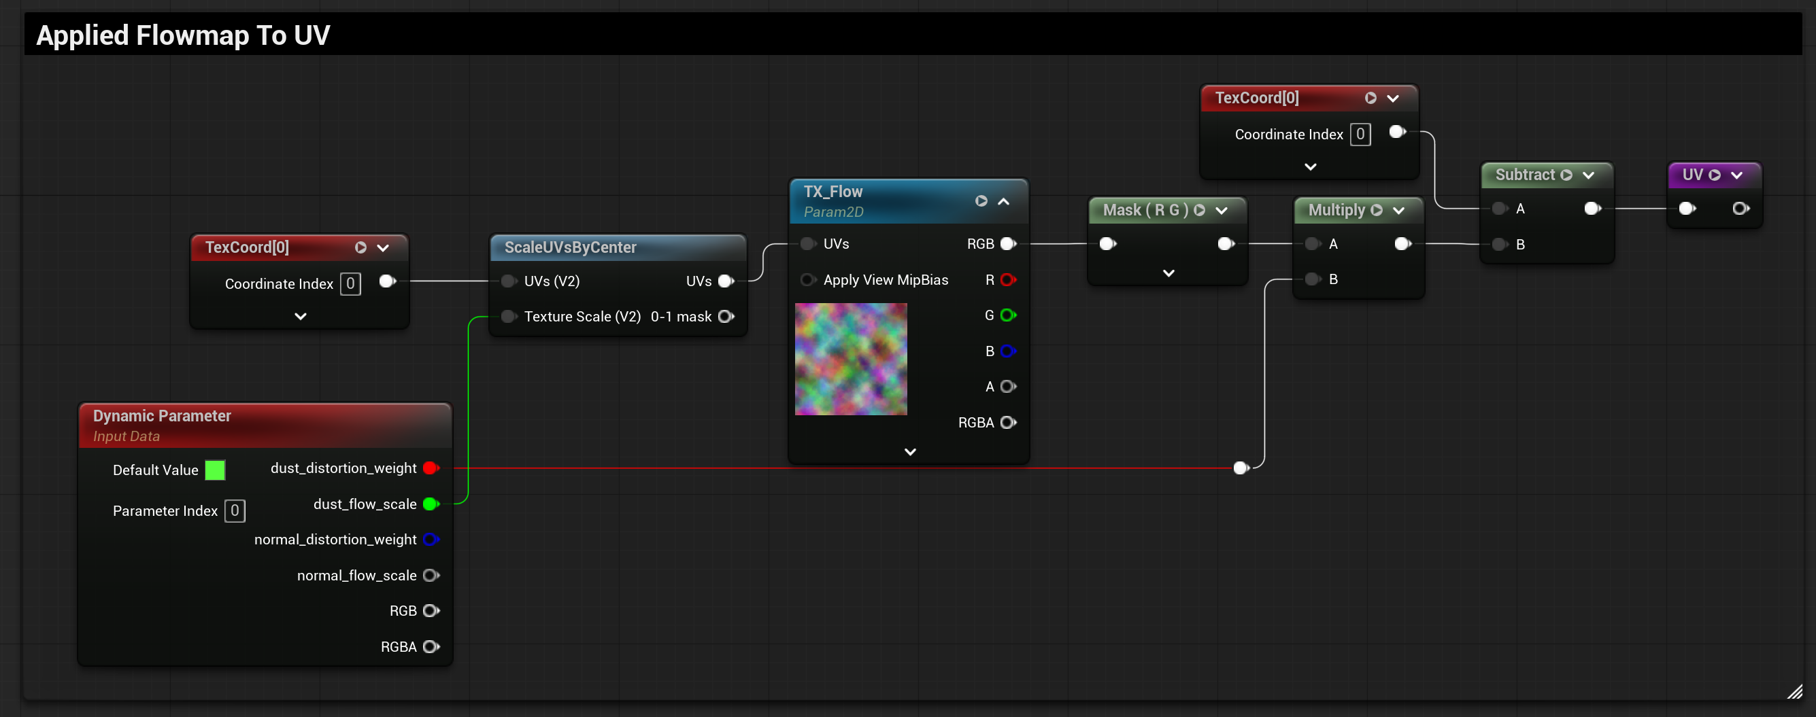This screenshot has height=717, width=1816.
Task: Expand the left TexCoord[0] node bottom chevron
Action: coord(301,316)
